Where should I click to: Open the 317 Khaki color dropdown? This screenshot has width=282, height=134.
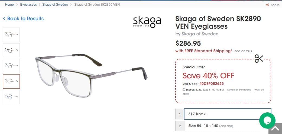(227, 114)
